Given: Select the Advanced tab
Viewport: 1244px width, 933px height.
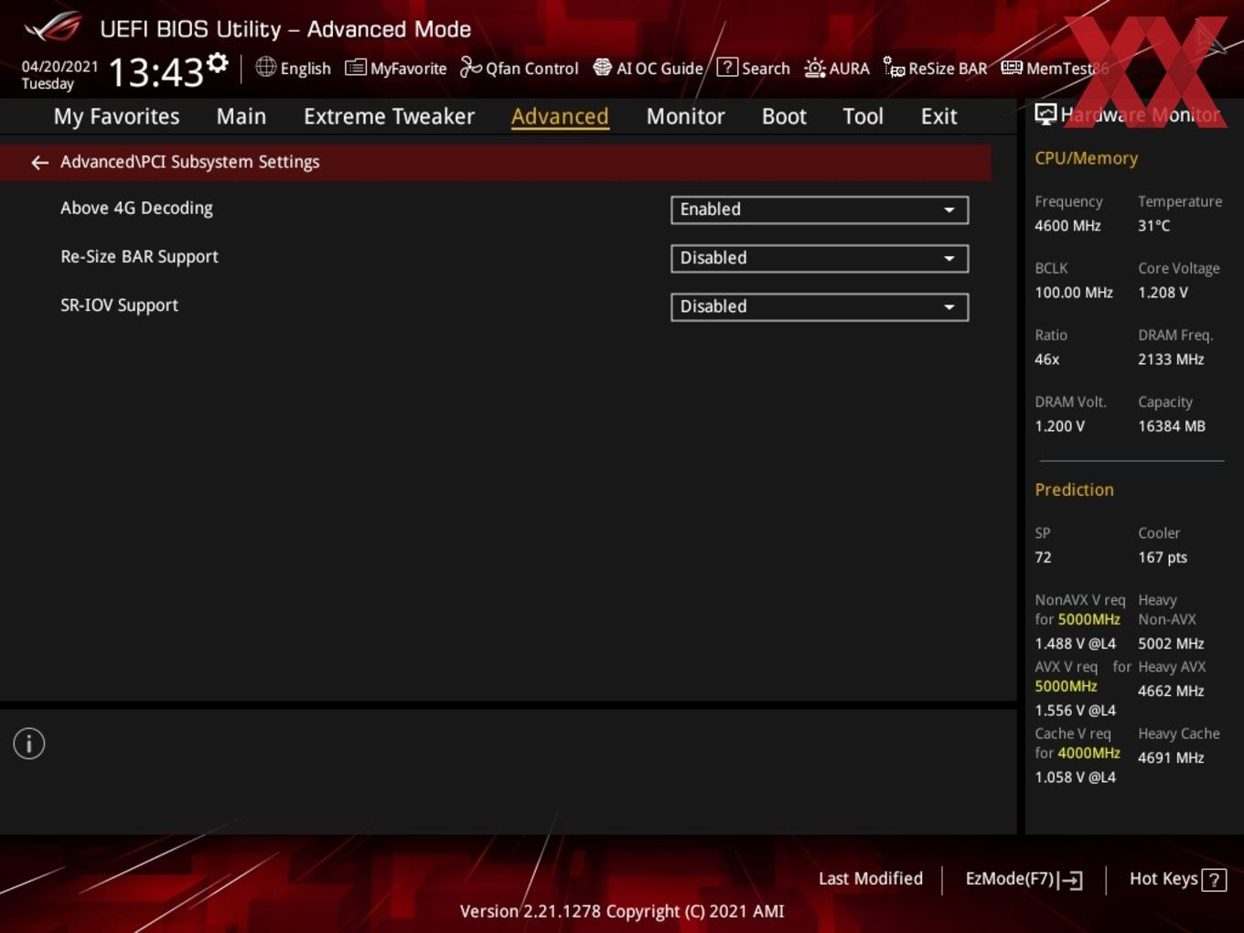Looking at the screenshot, I should 560,116.
